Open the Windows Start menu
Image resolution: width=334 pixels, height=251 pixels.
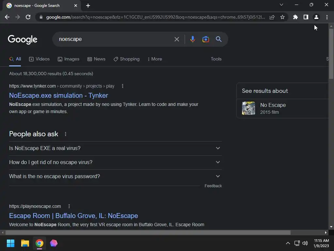pyautogui.click(x=10, y=243)
